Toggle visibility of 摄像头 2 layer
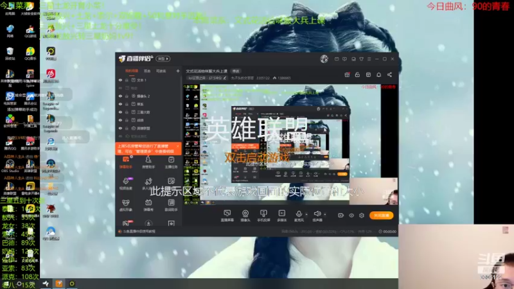 (120, 96)
